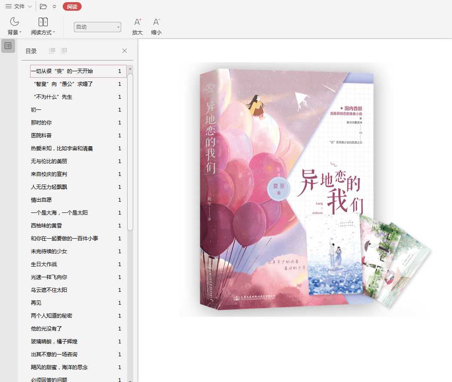Close the 目录 panel

(125, 51)
